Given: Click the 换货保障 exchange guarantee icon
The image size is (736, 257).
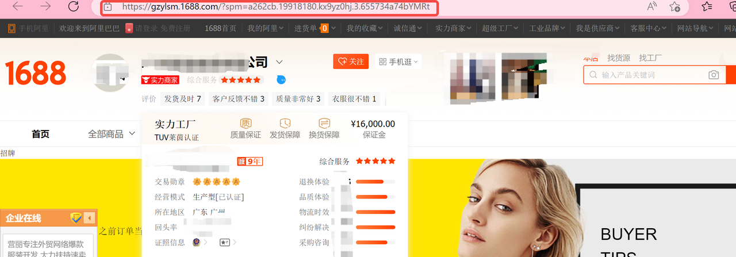Looking at the screenshot, I should click(x=324, y=124).
